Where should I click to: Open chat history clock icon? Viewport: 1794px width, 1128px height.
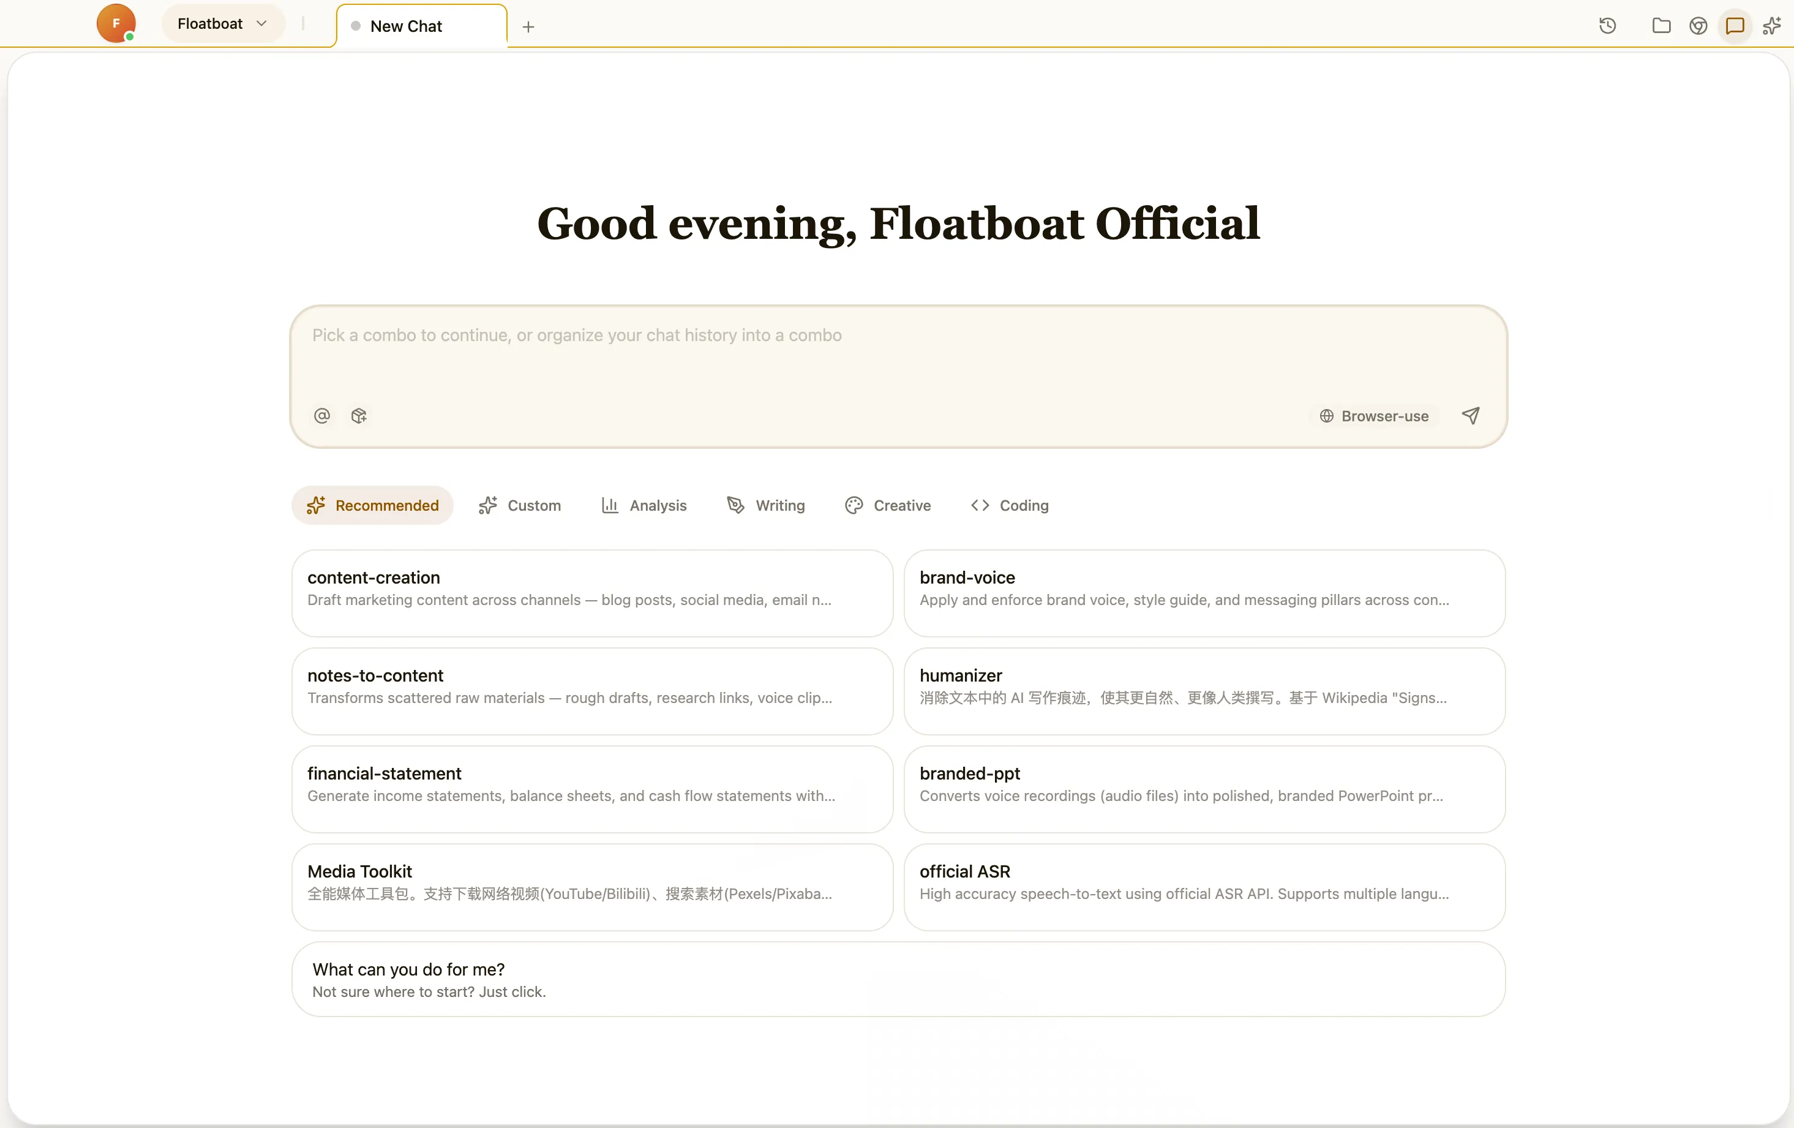point(1608,26)
